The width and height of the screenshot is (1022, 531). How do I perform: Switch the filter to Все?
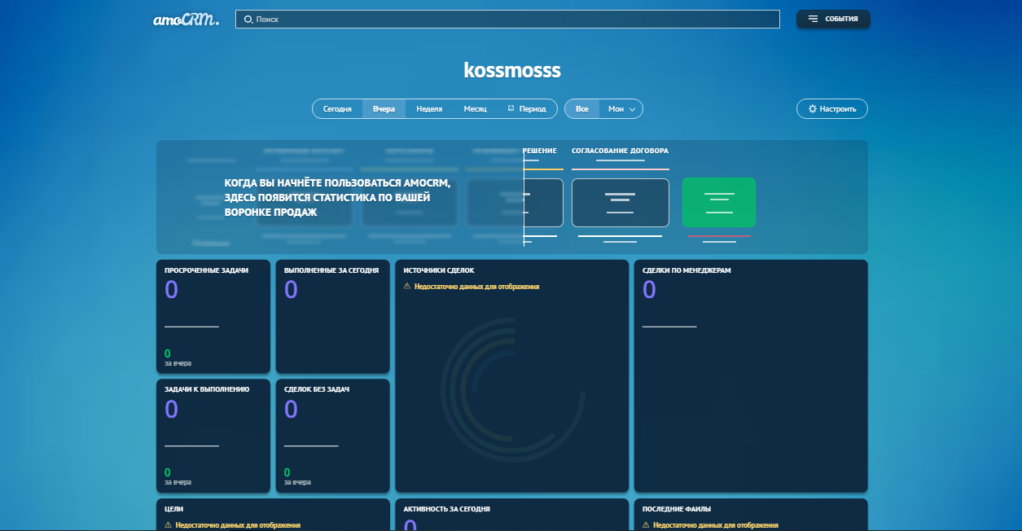581,109
